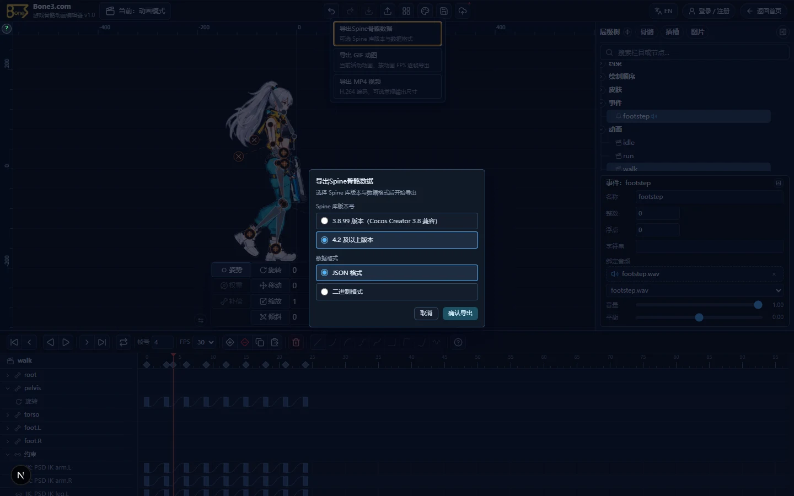Jump to first frame in timeline
The image size is (794, 496).
pyautogui.click(x=14, y=342)
